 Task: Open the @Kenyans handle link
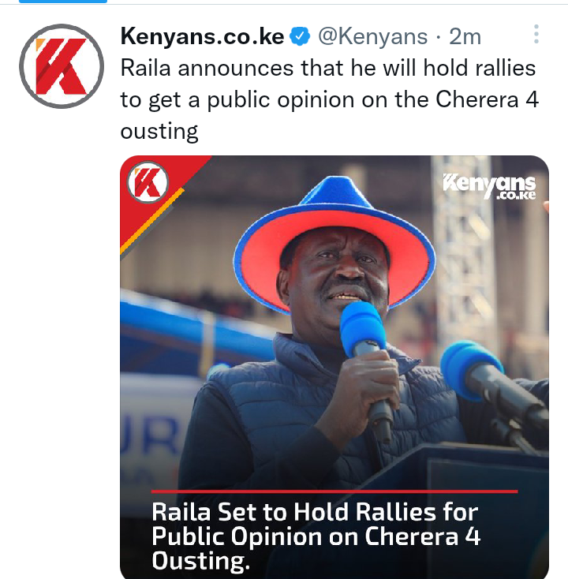pos(372,36)
